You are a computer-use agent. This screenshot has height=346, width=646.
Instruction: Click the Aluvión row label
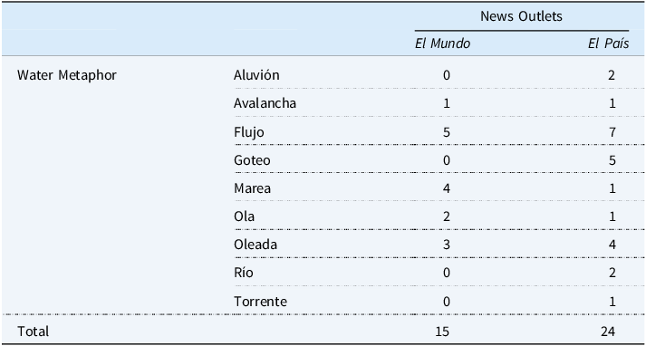coord(256,75)
